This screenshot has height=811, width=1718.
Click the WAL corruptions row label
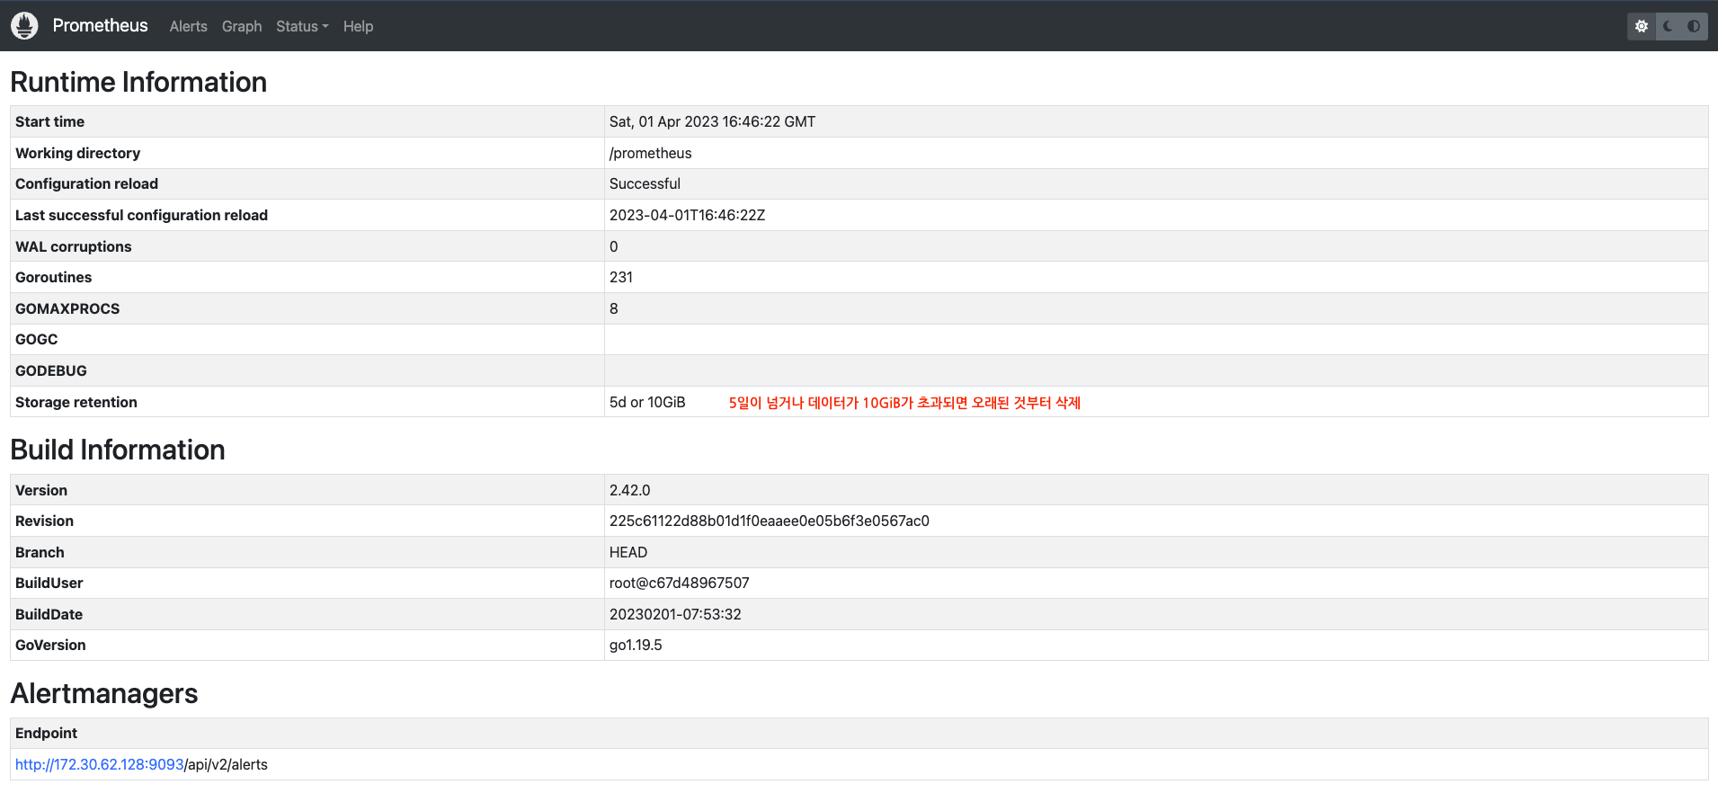tap(74, 247)
